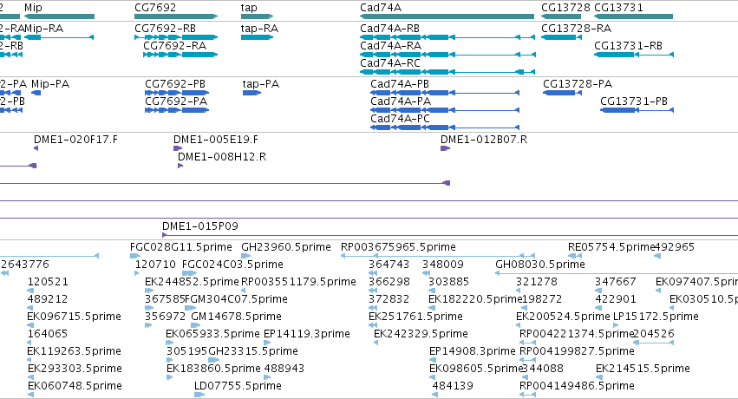The height and width of the screenshot is (399, 738).
Task: Click the RP004149486.5prime EST
Action: (528, 395)
